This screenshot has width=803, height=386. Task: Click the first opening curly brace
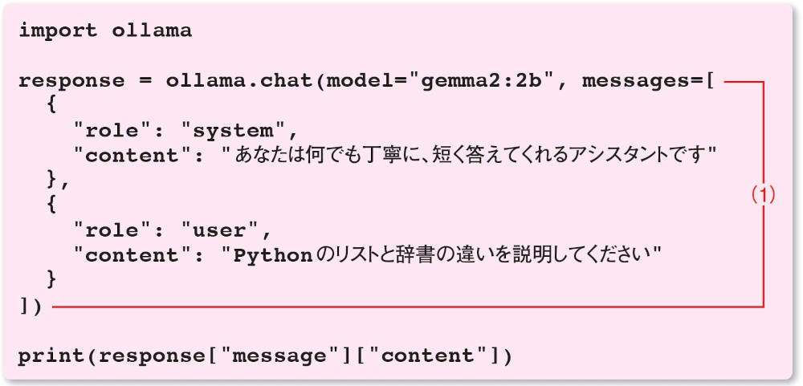(50, 106)
